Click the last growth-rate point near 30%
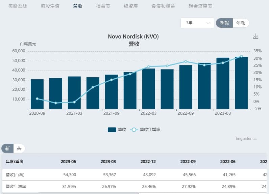Viewport: 269px width, 194px height. pyautogui.click(x=241, y=56)
